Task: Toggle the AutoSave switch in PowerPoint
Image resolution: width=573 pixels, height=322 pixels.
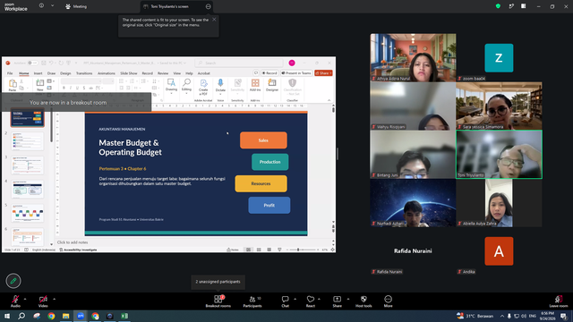Action: click(x=32, y=64)
